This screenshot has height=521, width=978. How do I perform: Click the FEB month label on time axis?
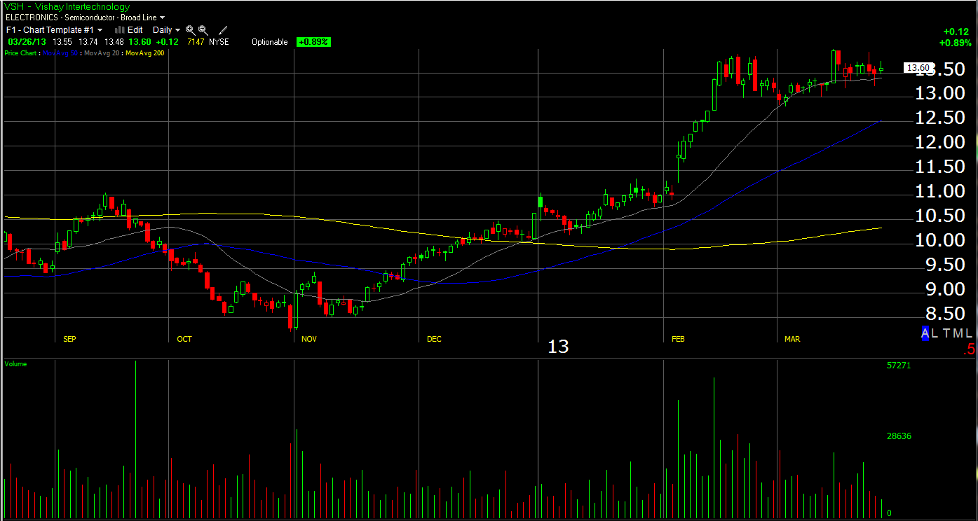click(678, 339)
